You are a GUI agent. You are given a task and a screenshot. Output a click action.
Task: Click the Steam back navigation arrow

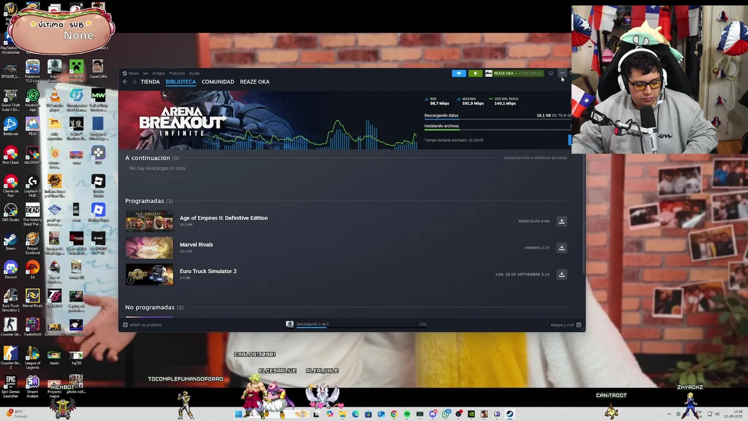(x=125, y=82)
